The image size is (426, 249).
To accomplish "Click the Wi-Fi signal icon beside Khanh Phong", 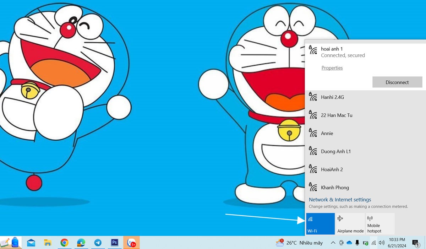I will pyautogui.click(x=313, y=187).
